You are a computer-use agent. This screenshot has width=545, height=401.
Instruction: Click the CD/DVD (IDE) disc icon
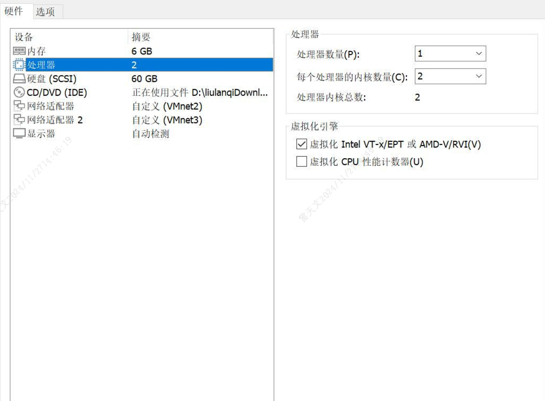tap(19, 92)
